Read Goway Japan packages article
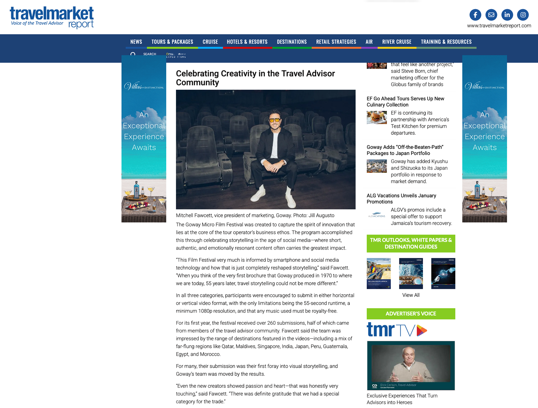Image resolution: width=538 pixels, height=408 pixels. [405, 150]
